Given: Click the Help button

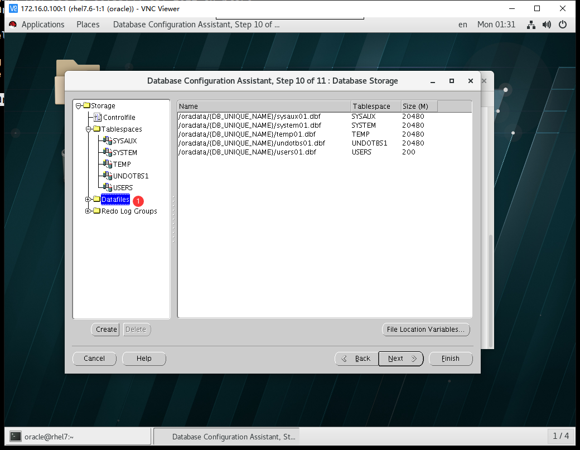Looking at the screenshot, I should [144, 359].
